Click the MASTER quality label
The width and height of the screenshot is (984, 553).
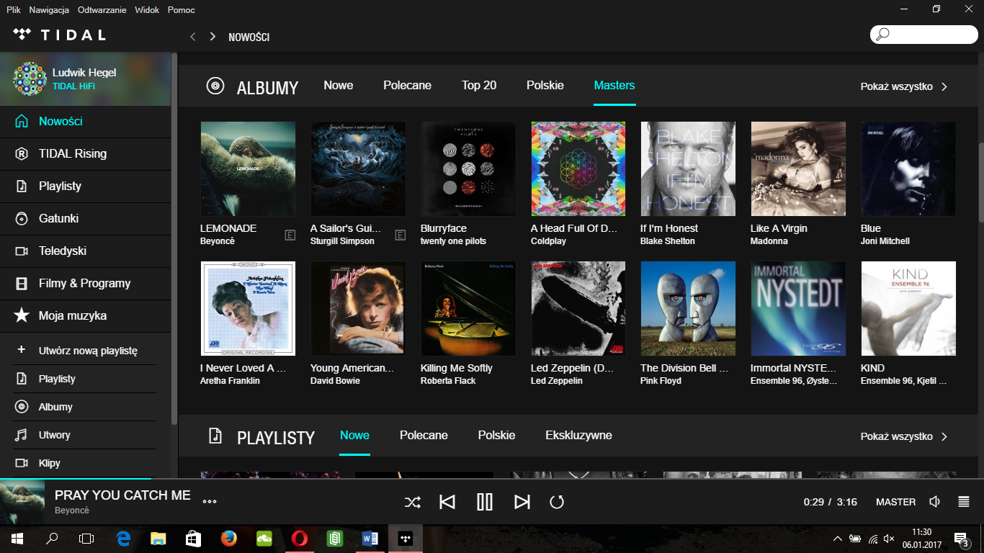coord(896,502)
